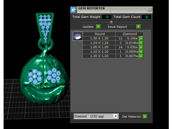Select the 1.24 X 1.24 size cell

(x=99, y=43)
